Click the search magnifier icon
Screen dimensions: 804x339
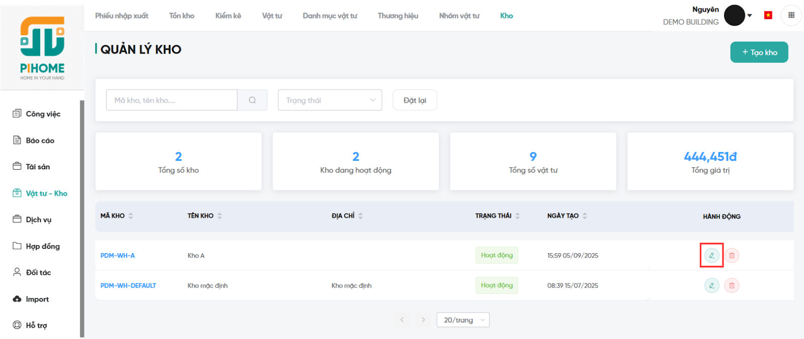point(252,100)
